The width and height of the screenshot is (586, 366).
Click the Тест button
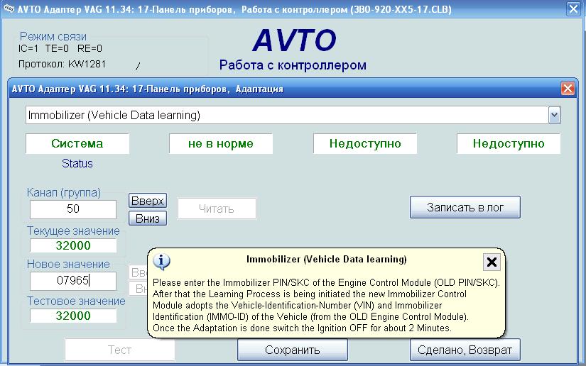(x=119, y=350)
